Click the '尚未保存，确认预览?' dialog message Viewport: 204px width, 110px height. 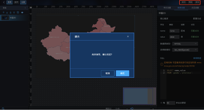tap(102, 54)
